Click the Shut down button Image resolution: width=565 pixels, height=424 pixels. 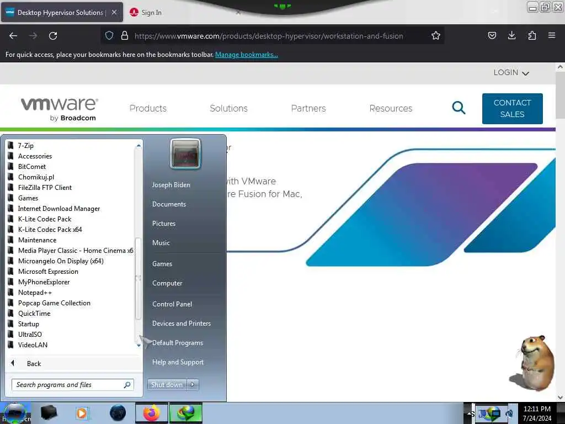coord(167,385)
